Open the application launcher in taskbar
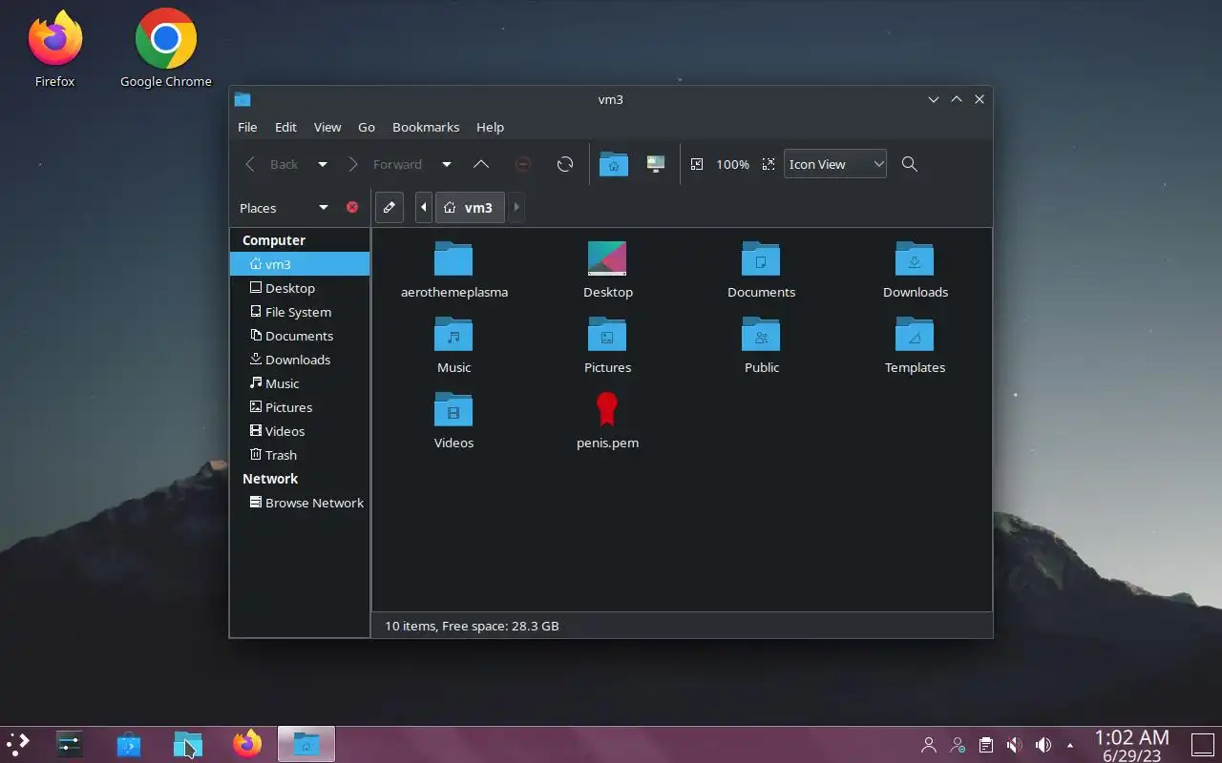Viewport: 1222px width, 763px height. click(x=18, y=744)
